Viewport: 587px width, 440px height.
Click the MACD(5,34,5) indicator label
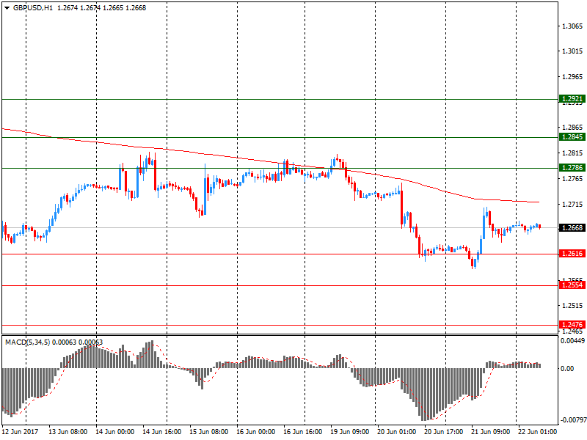point(27,342)
